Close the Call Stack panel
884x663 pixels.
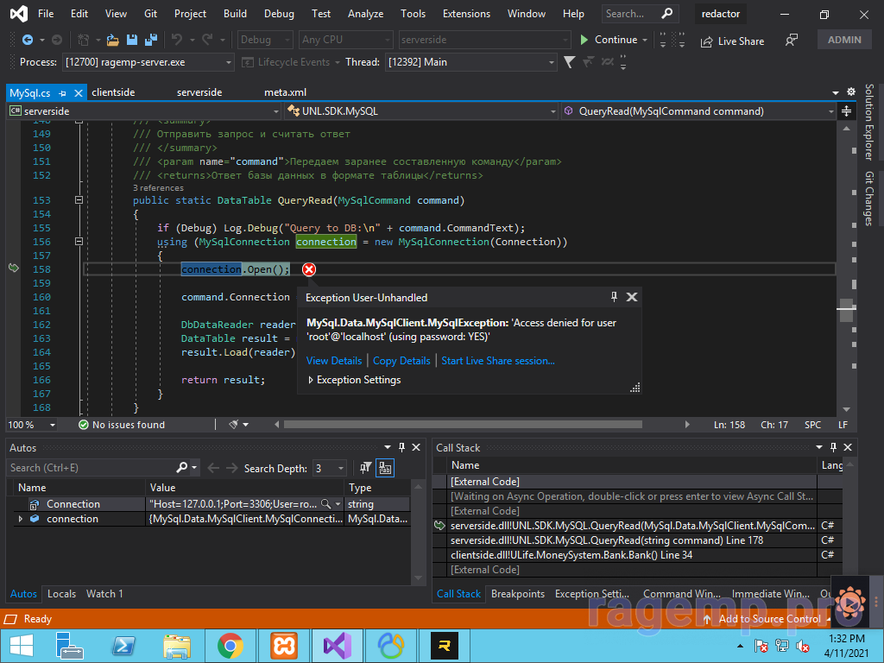point(848,447)
